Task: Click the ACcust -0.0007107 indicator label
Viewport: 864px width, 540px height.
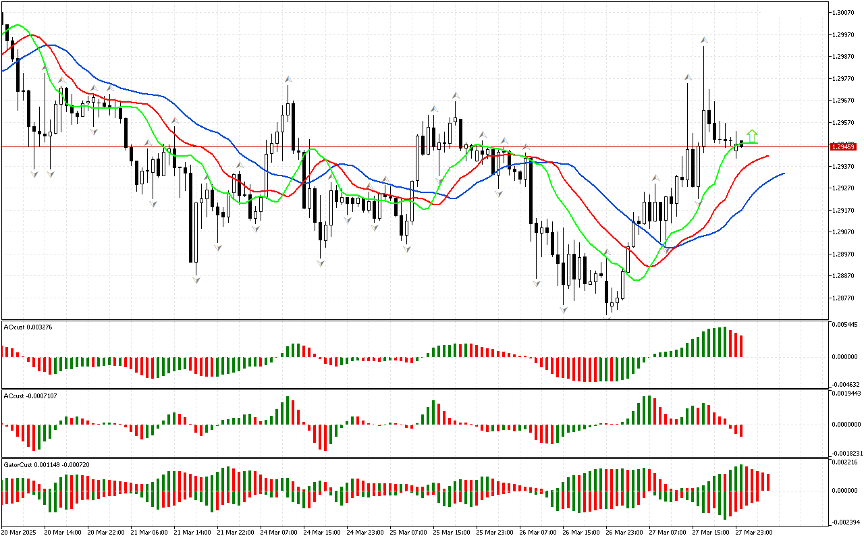Action: (x=30, y=396)
